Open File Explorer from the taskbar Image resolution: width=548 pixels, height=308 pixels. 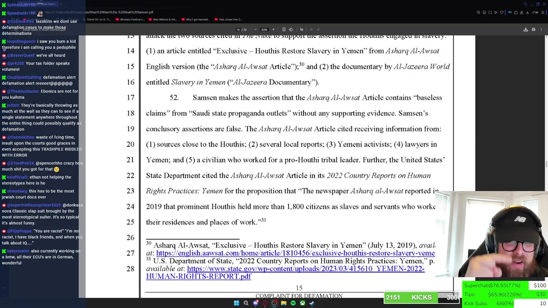284,303
